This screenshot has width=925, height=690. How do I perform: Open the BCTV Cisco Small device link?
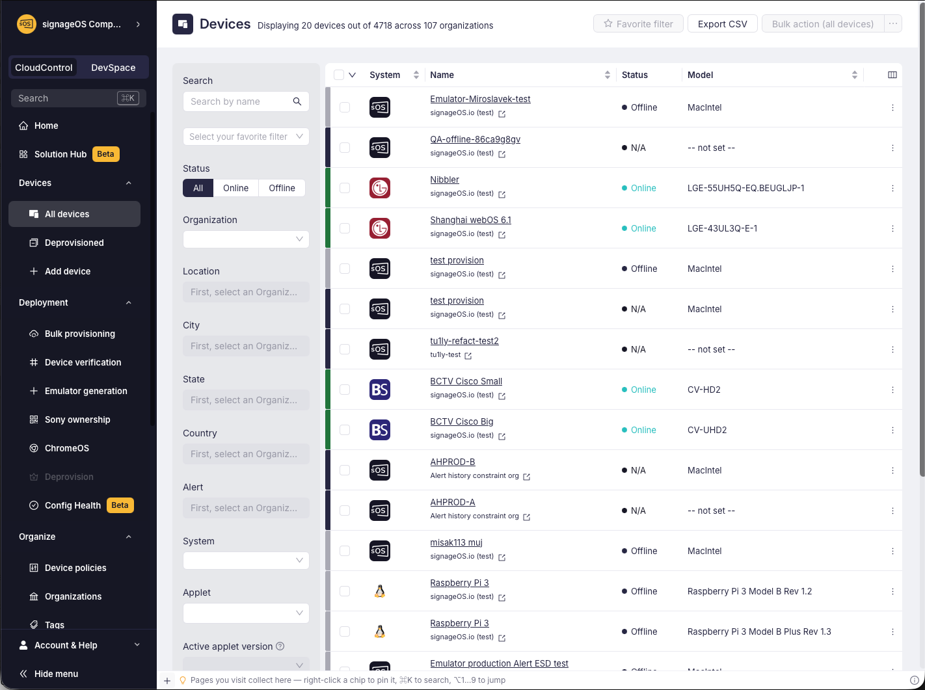(x=466, y=381)
